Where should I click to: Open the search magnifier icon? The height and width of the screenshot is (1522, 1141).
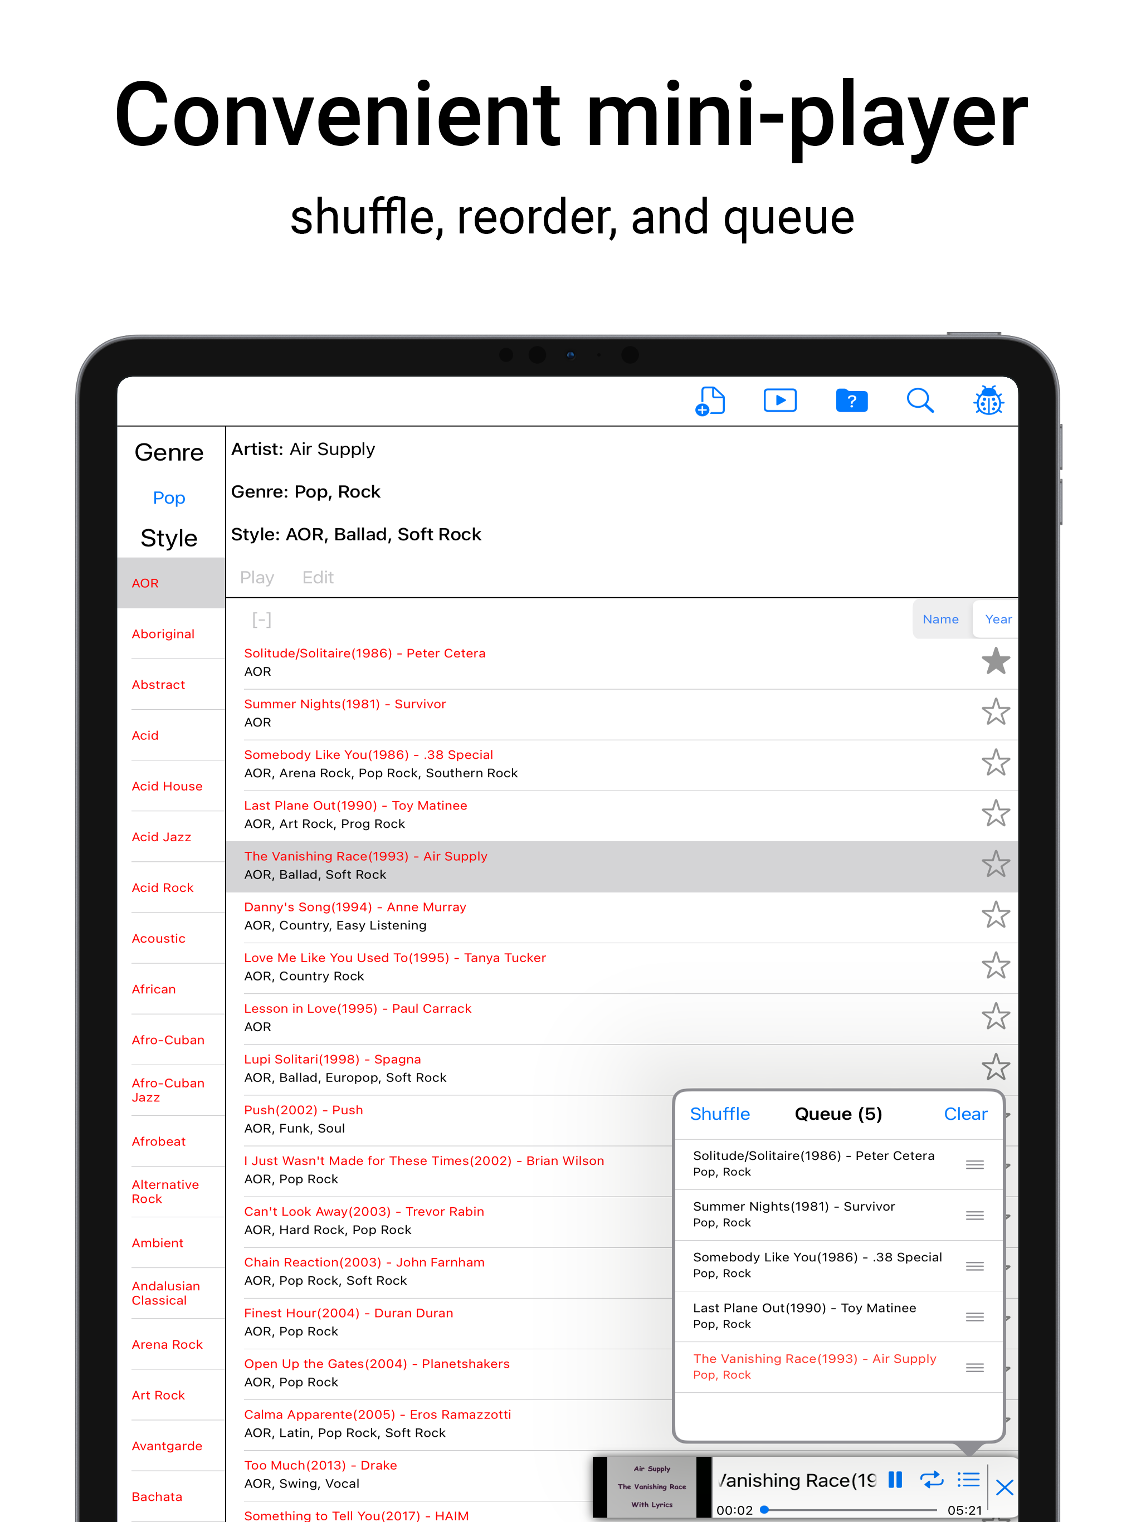(920, 401)
